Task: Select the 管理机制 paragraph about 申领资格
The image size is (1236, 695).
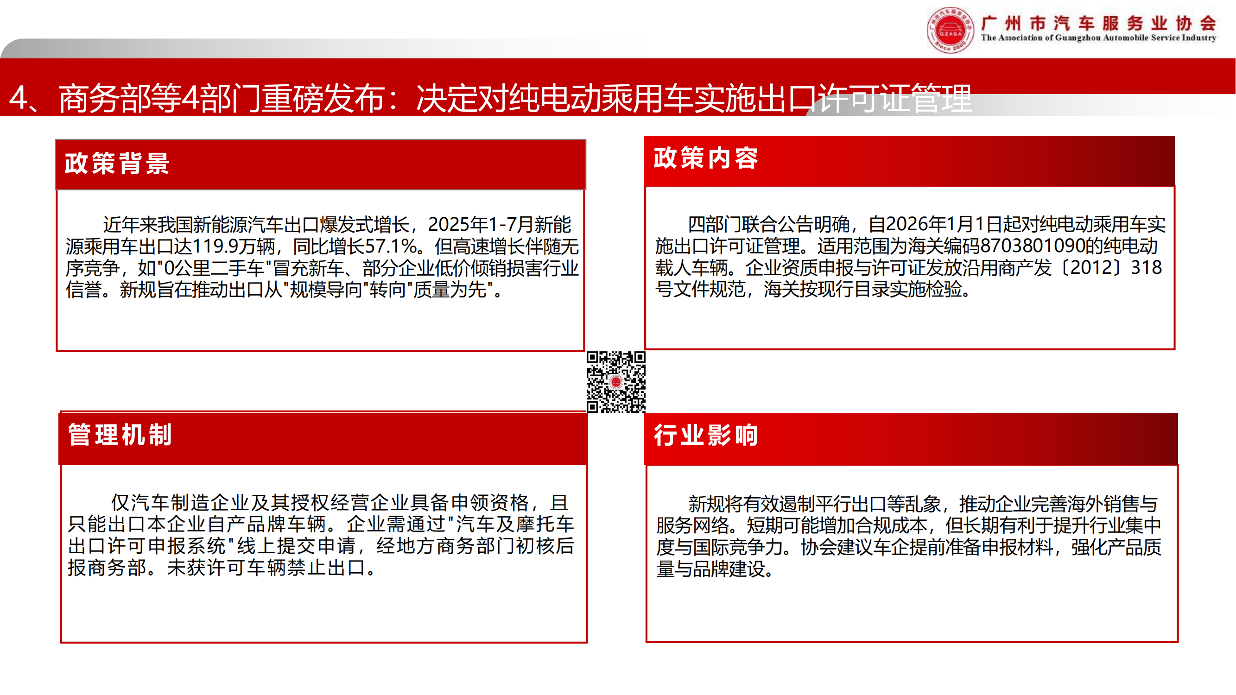Action: pos(322,535)
